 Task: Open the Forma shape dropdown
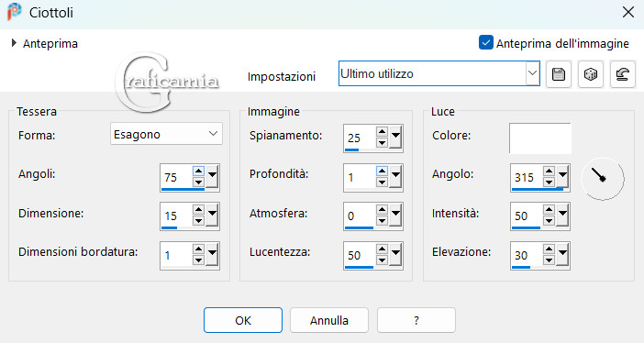tap(166, 134)
